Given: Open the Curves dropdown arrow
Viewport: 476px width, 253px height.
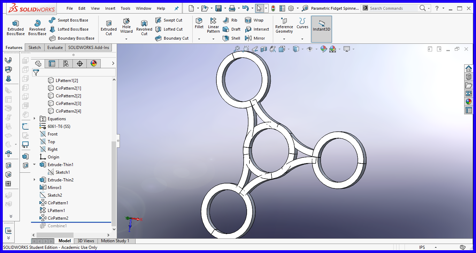Looking at the screenshot, I should [x=302, y=39].
